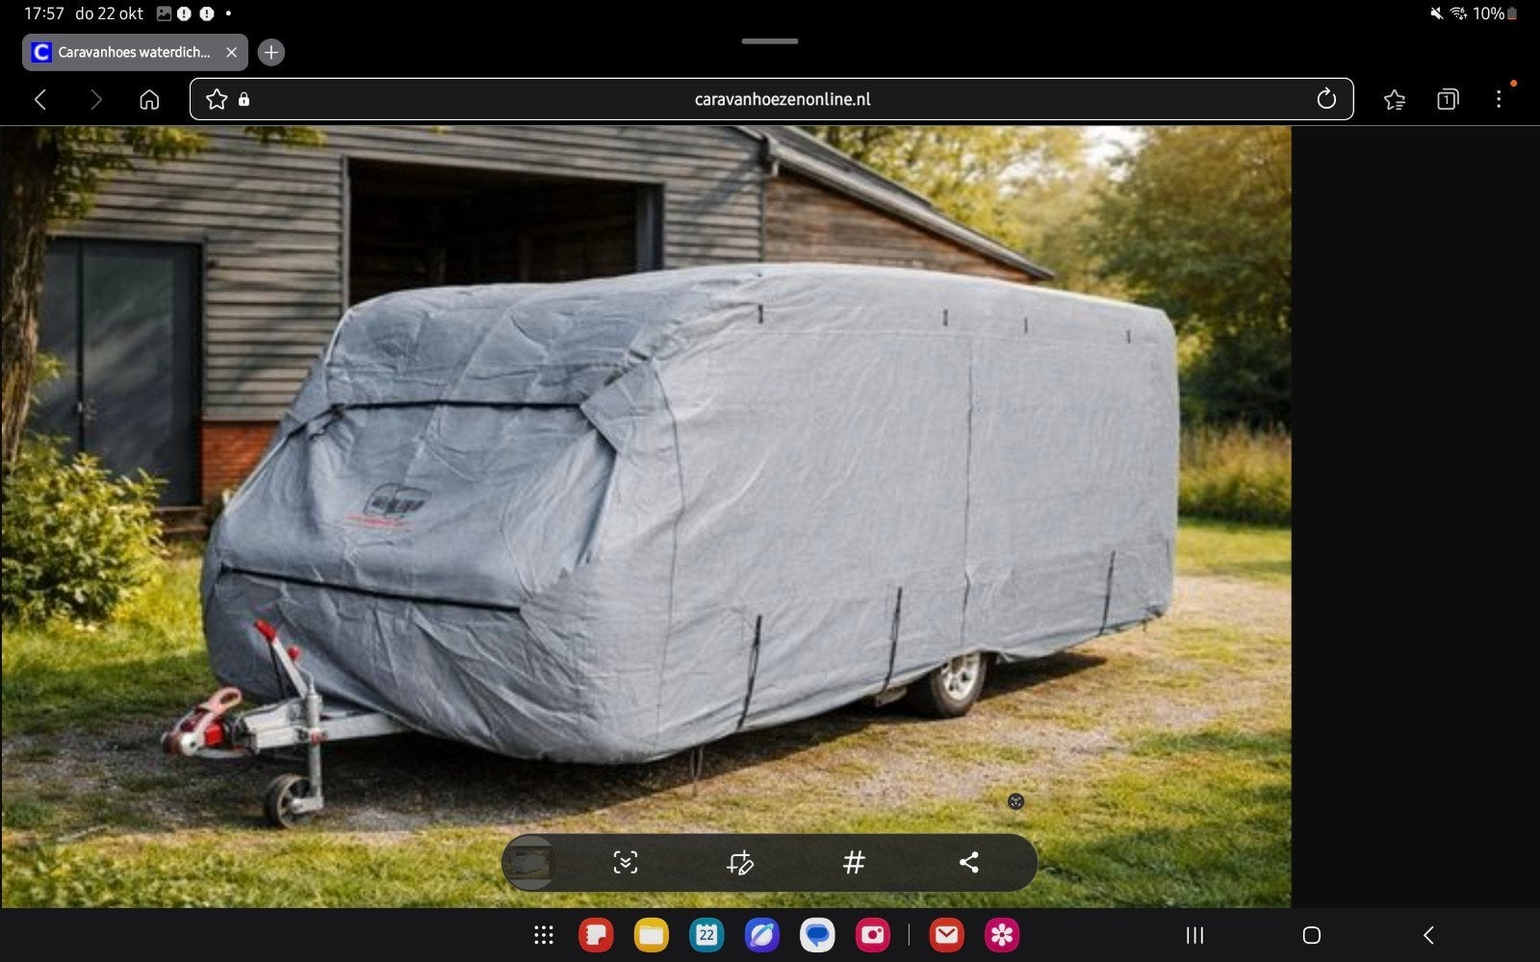1540x962 pixels.
Task: Crop and edit the screenshot
Action: (x=739, y=862)
